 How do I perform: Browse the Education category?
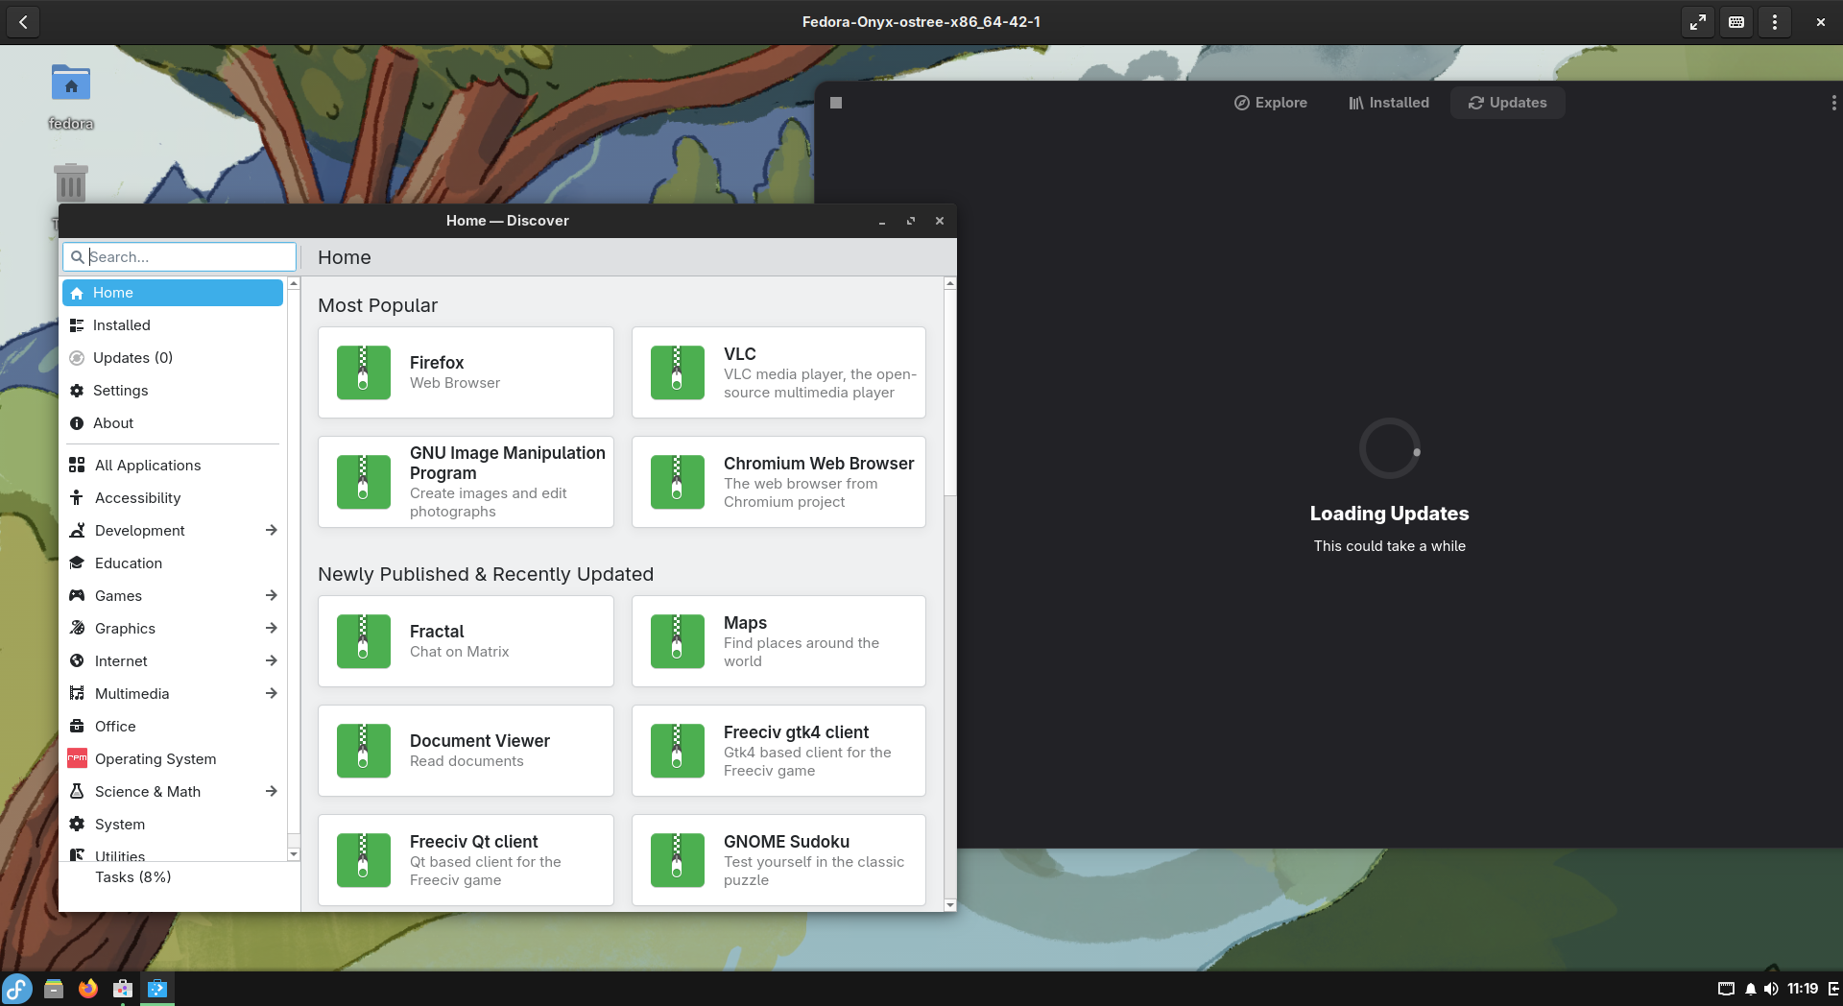click(x=173, y=563)
